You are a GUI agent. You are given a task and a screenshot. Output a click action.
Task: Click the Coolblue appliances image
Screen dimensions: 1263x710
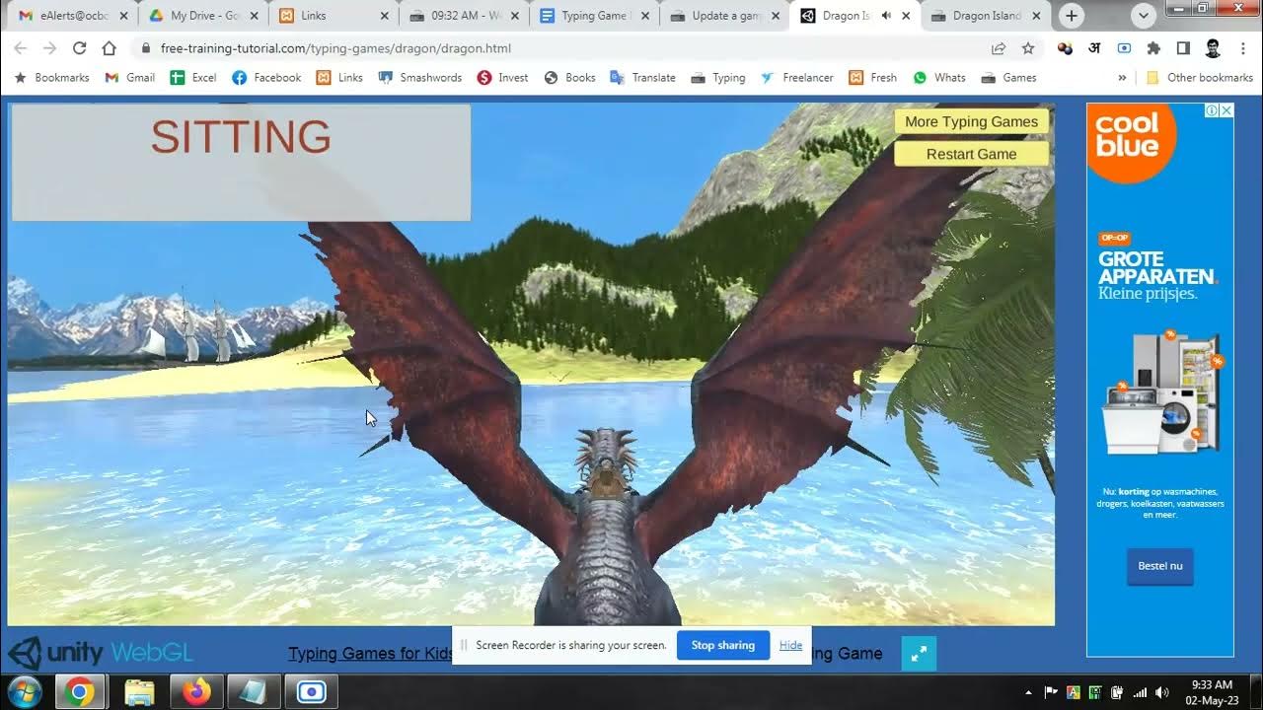coord(1161,391)
